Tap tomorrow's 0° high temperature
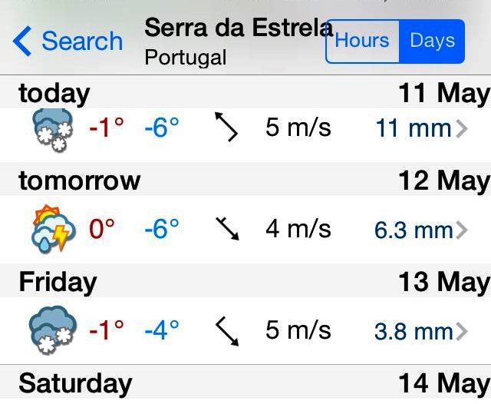The image size is (491, 404). 102,229
